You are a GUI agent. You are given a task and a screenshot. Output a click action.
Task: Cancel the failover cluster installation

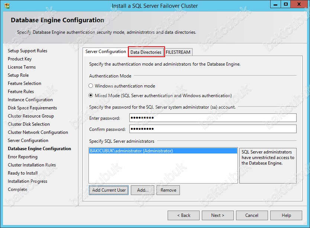tap(252, 215)
